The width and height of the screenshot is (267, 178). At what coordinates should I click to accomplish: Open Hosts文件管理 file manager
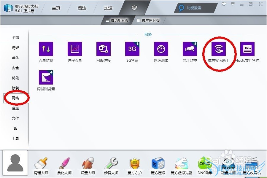point(247,49)
